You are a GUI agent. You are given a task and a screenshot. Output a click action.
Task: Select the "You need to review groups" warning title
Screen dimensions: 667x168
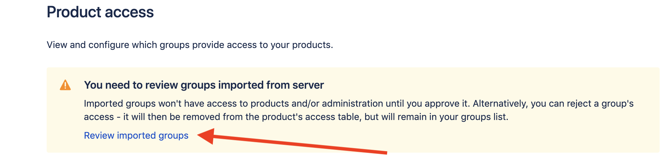click(x=204, y=85)
